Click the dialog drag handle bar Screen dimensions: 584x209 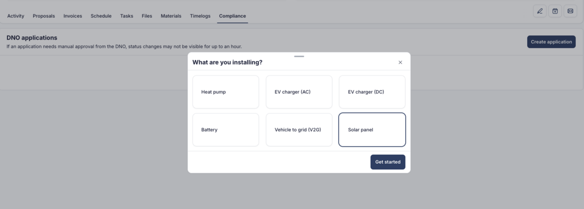click(x=299, y=56)
